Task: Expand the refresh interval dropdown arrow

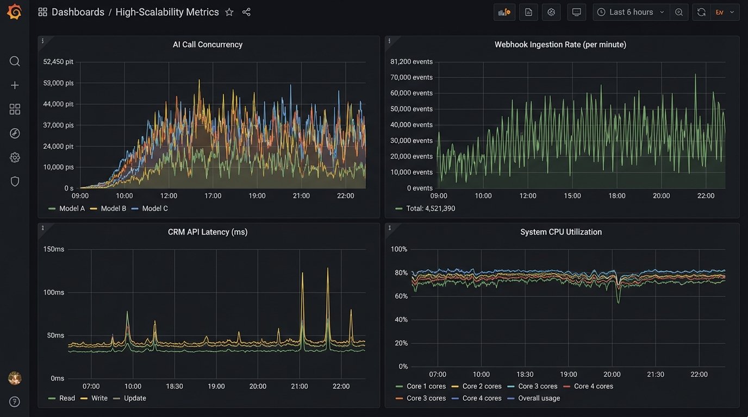Action: pos(732,12)
